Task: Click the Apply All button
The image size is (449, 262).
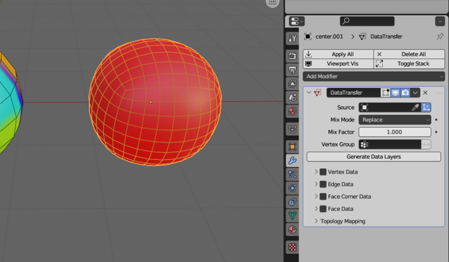Action: [x=338, y=54]
